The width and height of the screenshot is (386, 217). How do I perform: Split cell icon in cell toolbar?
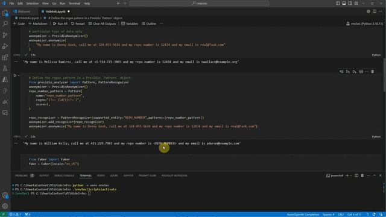[361, 72]
